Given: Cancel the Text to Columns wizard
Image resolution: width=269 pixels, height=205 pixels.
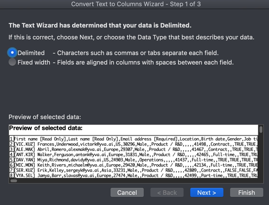Looking at the screenshot, I should click(x=127, y=192).
